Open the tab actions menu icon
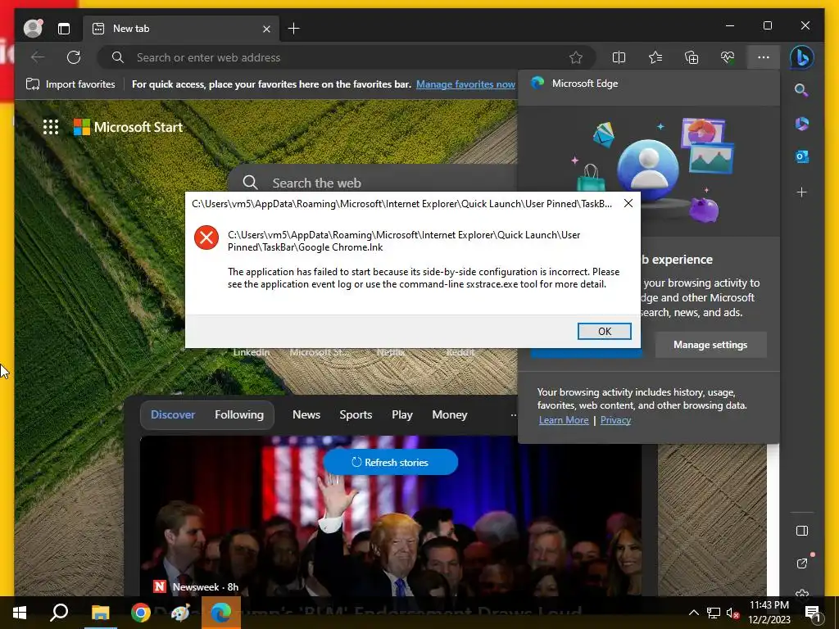The image size is (839, 629). (x=64, y=29)
